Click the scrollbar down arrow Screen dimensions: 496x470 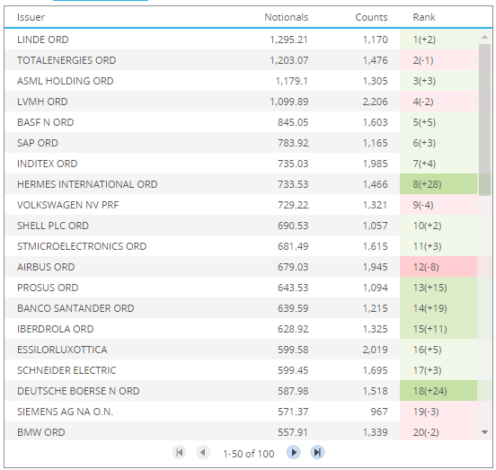484,432
